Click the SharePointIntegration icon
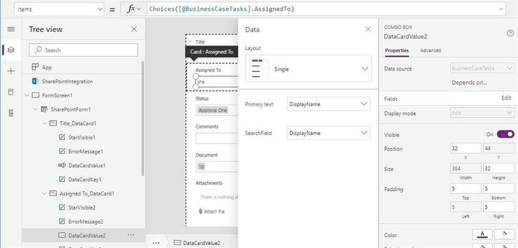 tap(35, 81)
